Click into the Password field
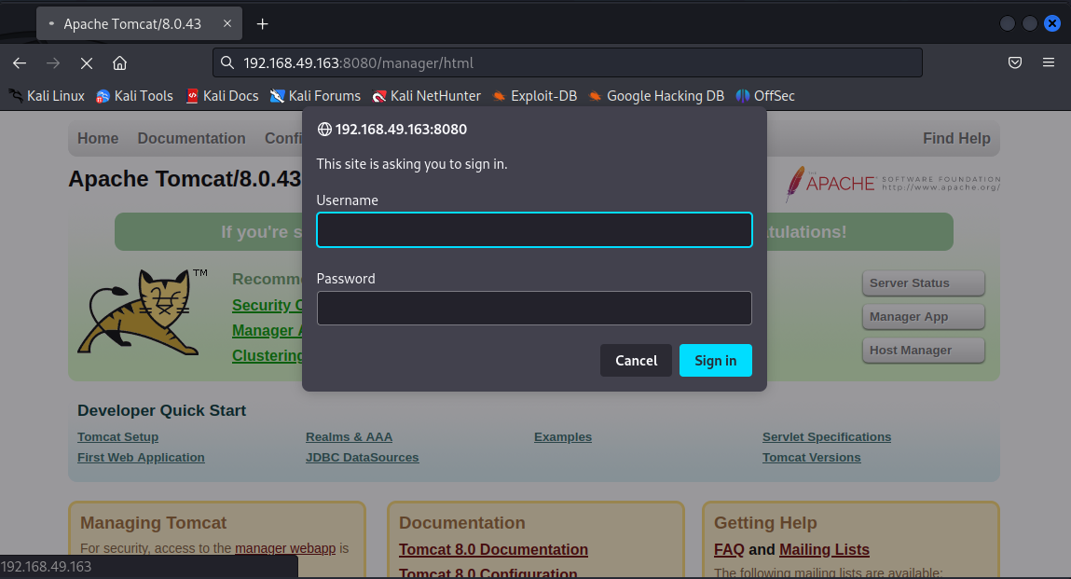Screen dimensions: 1071x579 534,309
